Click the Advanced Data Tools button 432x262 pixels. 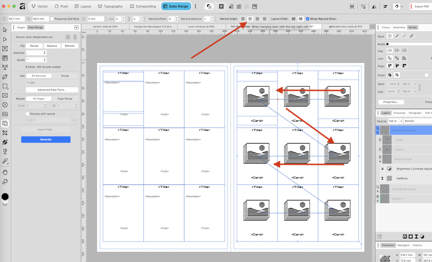52,90
